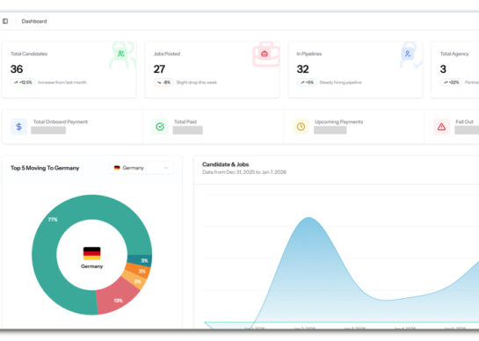Click the In Pipelines value 32
The height and width of the screenshot is (341, 479).
point(302,69)
